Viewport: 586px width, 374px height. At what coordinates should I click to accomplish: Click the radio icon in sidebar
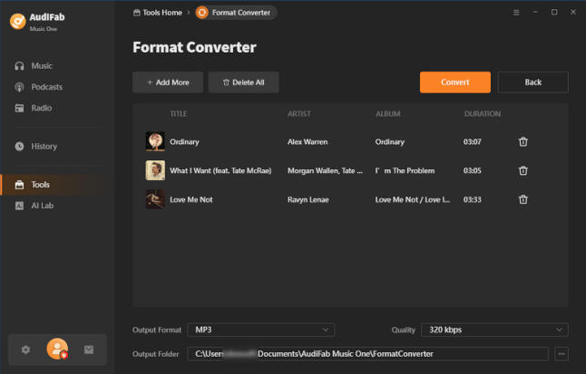coord(19,108)
